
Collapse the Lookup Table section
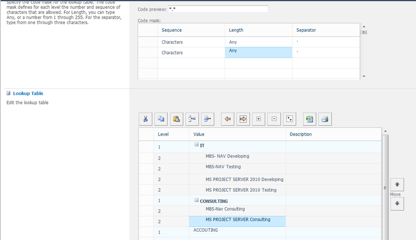(9, 93)
